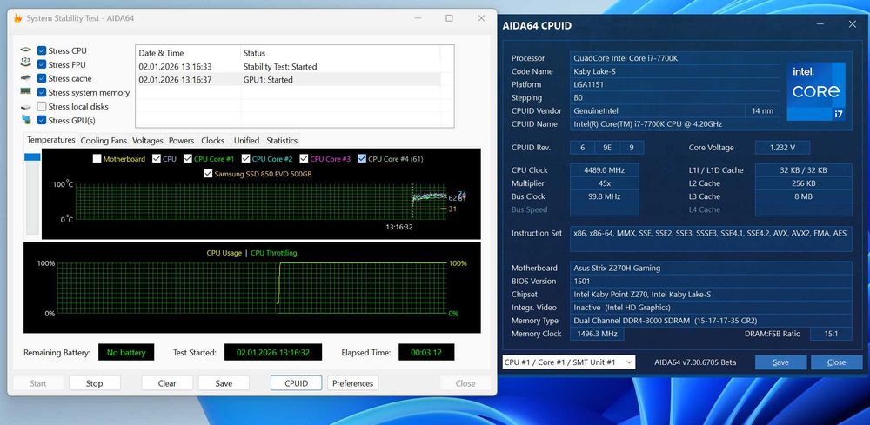Click the Clear button
The width and height of the screenshot is (870, 425).
coord(167,383)
